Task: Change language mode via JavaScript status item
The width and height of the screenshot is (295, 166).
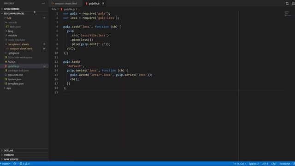Action: click(x=285, y=164)
